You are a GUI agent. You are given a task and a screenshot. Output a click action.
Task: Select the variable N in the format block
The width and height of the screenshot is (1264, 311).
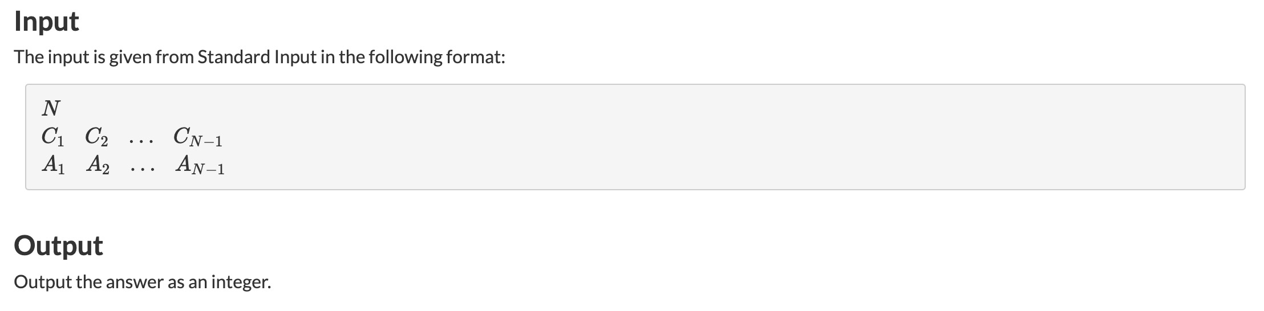click(51, 107)
